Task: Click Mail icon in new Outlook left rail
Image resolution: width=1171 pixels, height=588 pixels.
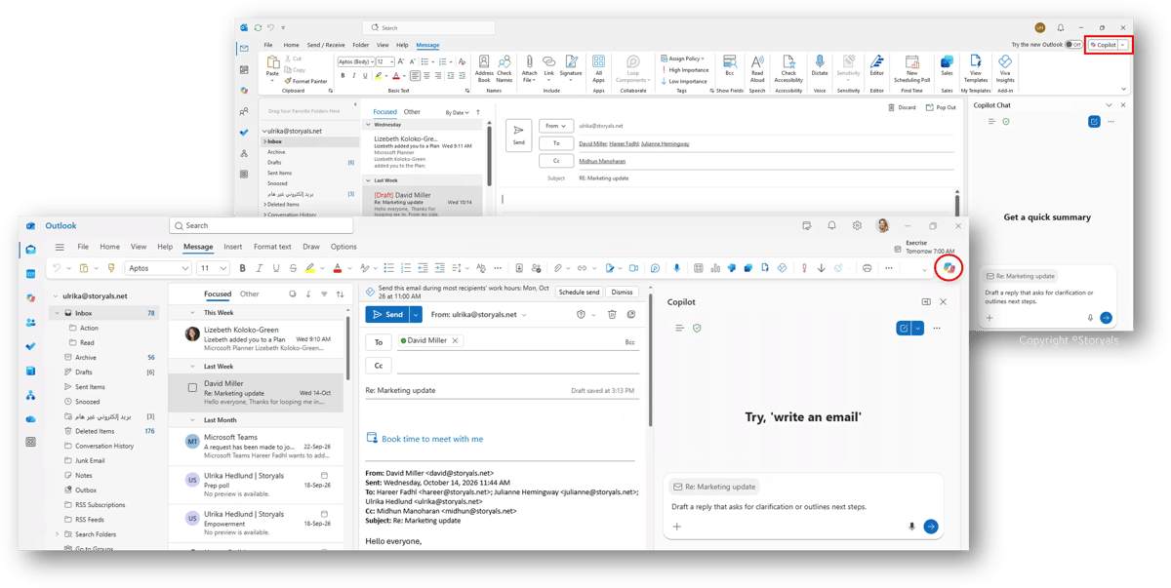Action: point(31,250)
